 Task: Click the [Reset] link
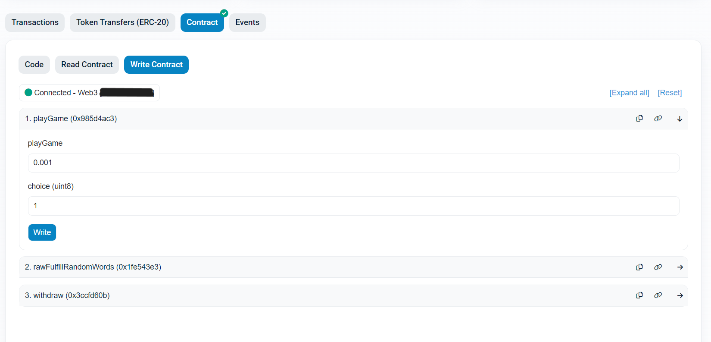click(670, 93)
